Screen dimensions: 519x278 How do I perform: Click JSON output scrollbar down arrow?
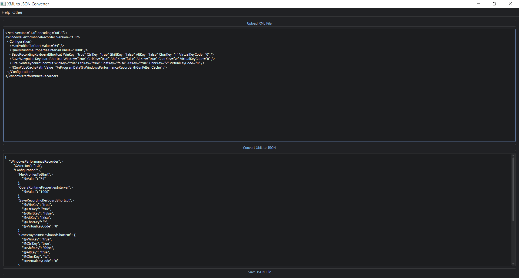(513, 264)
